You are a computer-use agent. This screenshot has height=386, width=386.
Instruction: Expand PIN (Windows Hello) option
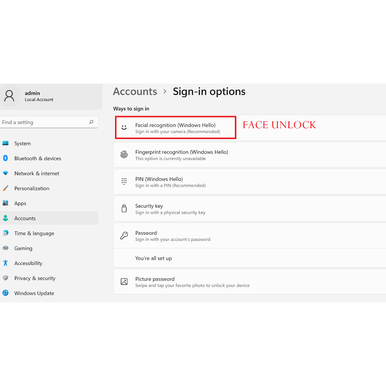click(249, 182)
